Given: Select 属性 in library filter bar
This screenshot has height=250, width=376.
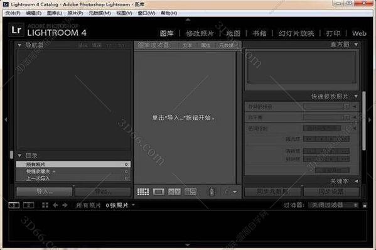Looking at the screenshot, I should pos(205,45).
